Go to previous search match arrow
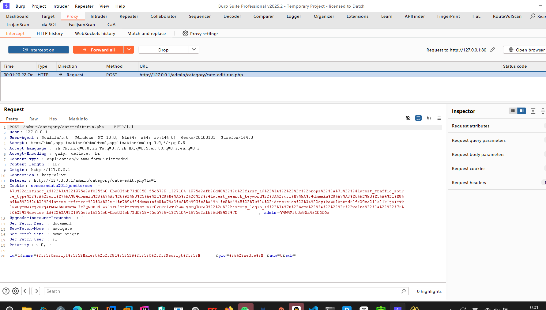 coord(26,291)
